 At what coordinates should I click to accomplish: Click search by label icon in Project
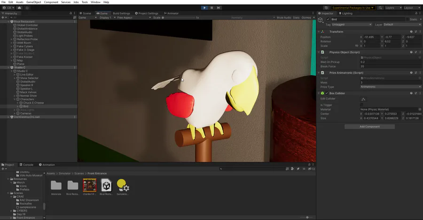(x=298, y=169)
